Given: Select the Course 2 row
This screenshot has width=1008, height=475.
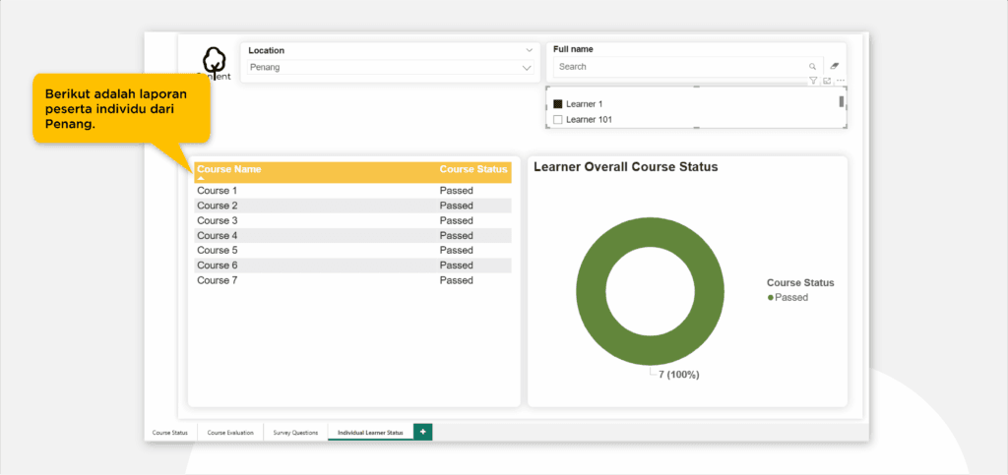Looking at the screenshot, I should coord(353,206).
